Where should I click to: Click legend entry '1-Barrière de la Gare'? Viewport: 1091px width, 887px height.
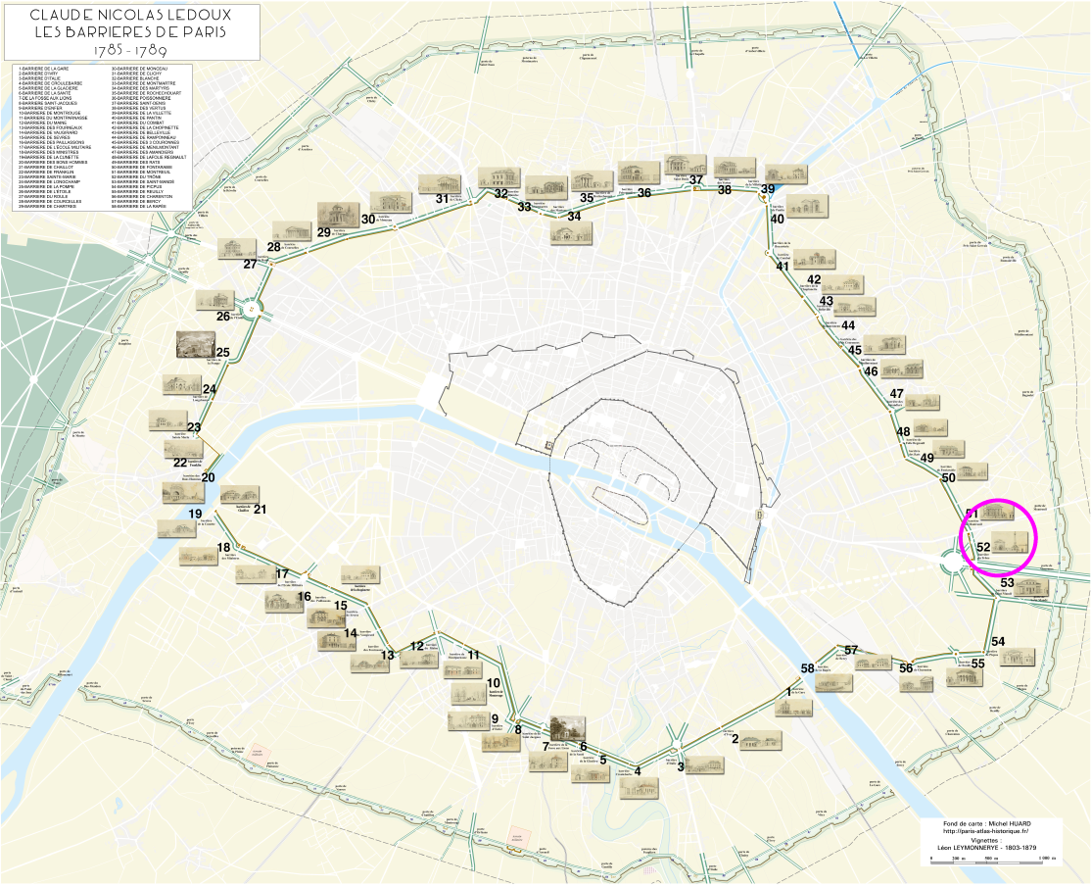coord(43,69)
